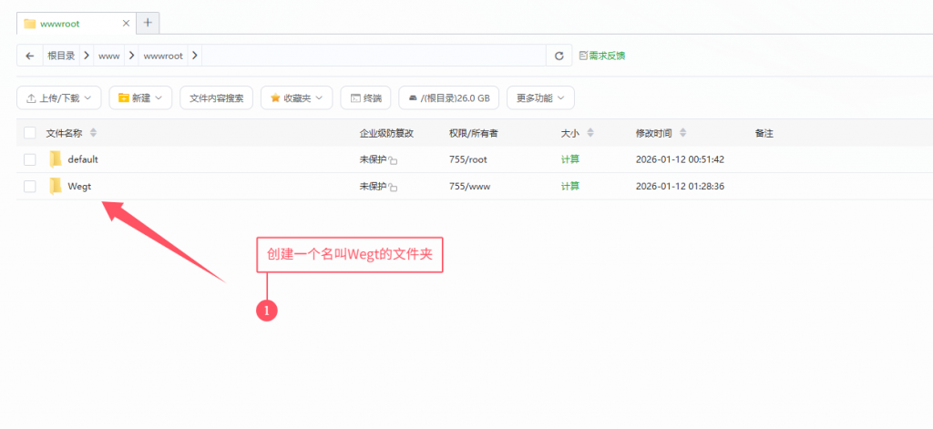
Task: Click the 根目录 breadcrumb path segment
Action: 61,56
